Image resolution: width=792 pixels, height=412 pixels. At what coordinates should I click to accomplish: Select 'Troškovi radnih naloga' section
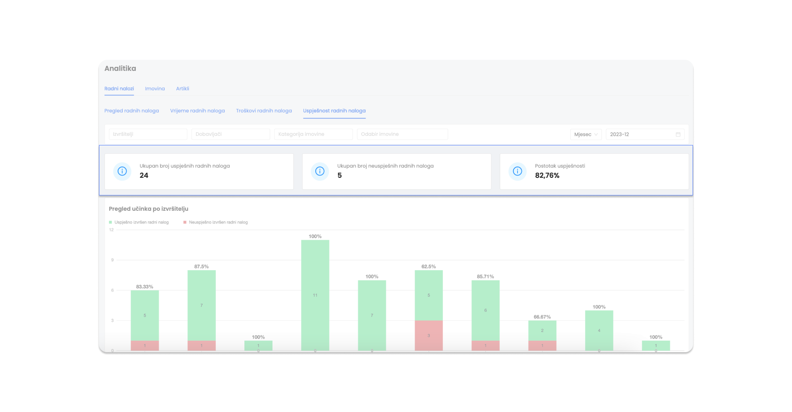(264, 111)
